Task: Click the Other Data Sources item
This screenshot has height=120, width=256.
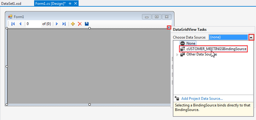Action: coord(202,54)
